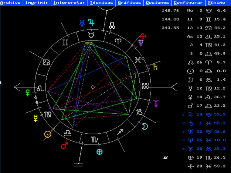Click the North Node symbol at top

pyautogui.click(x=112, y=25)
